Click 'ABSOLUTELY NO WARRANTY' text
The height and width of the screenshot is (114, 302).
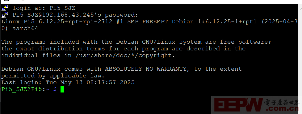pyautogui.click(x=146, y=69)
